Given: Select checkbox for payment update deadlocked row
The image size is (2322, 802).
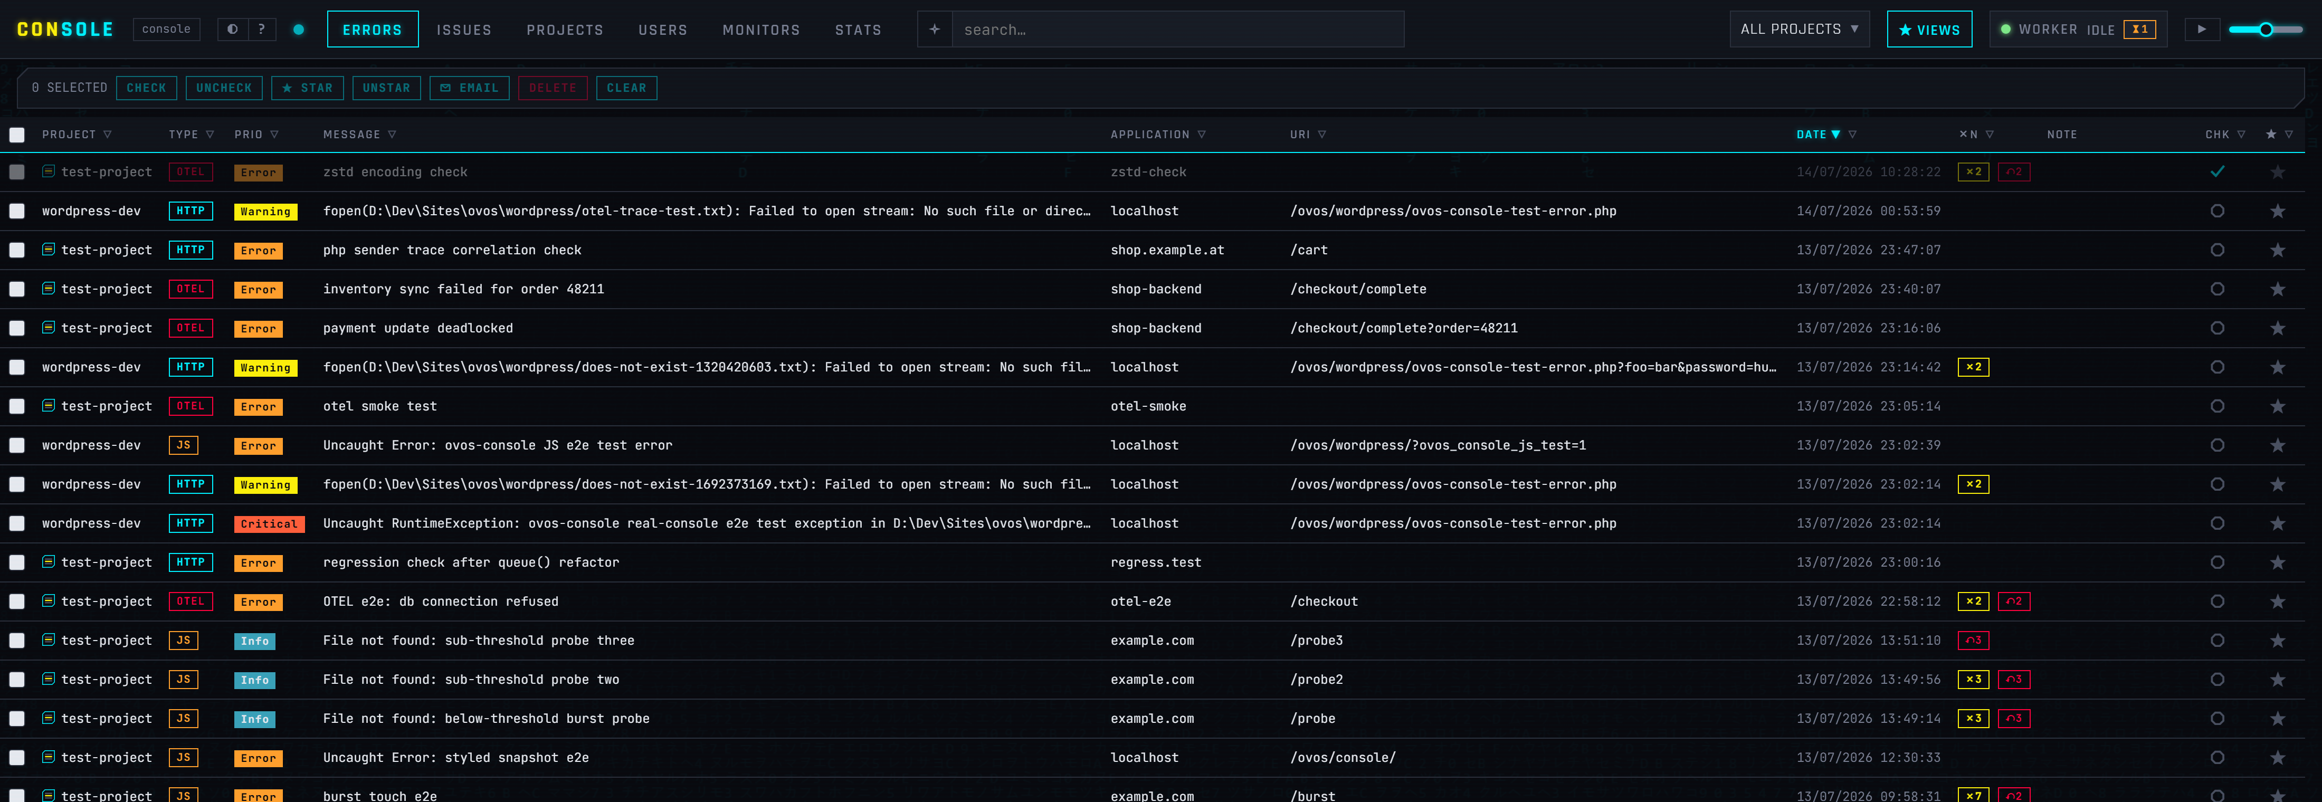Looking at the screenshot, I should coord(17,328).
